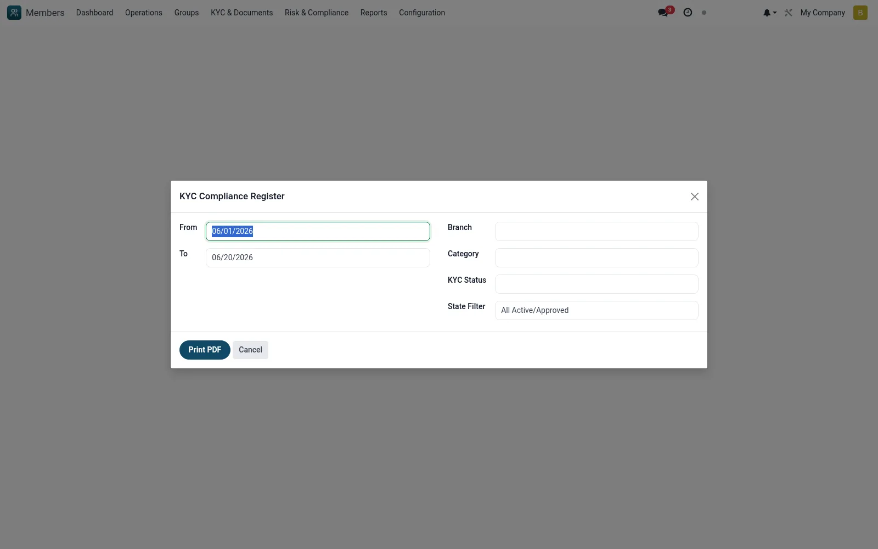Open the Configuration menu
Viewport: 878px width, 549px height.
point(422,13)
